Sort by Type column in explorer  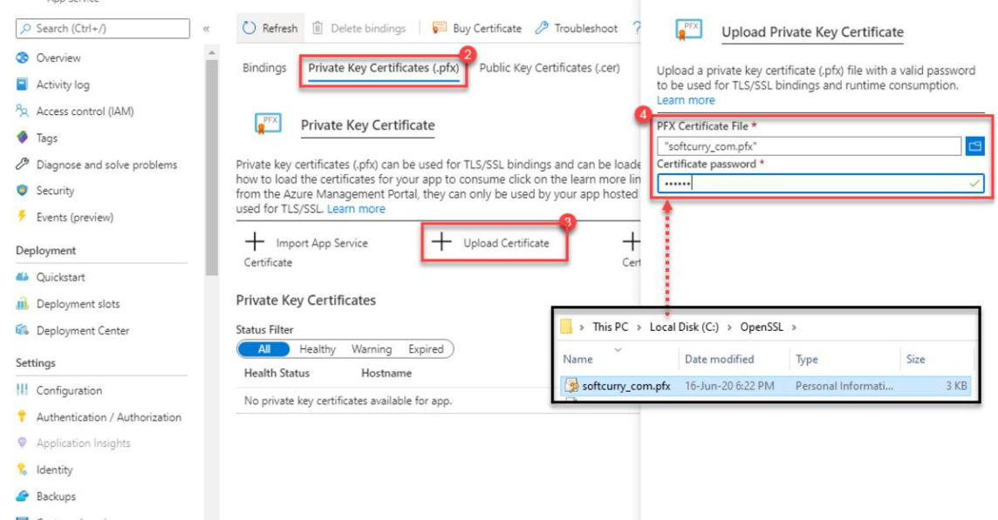pos(806,359)
